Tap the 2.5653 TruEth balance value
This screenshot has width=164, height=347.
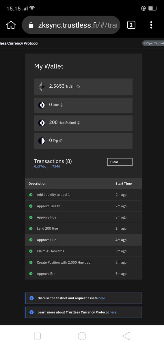click(57, 86)
